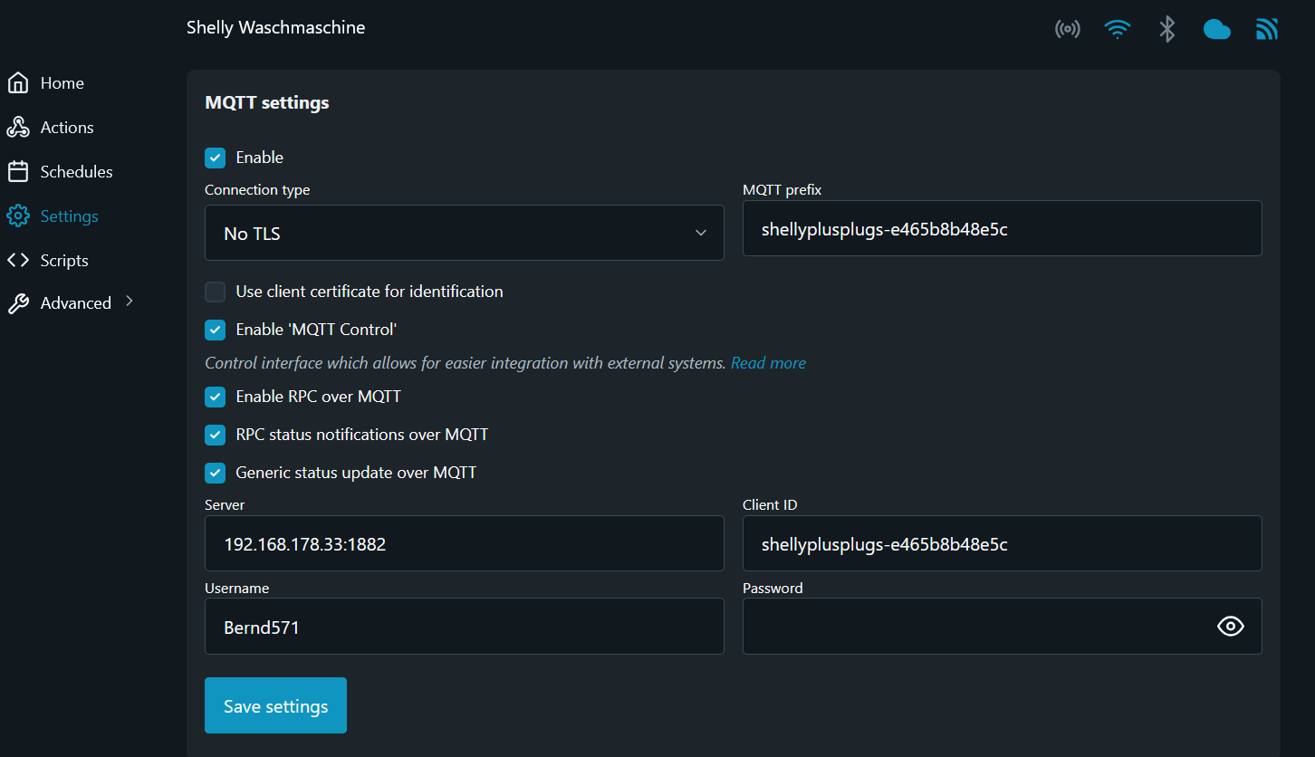1315x757 pixels.
Task: Click the MQTT feed status icon
Action: click(1267, 29)
